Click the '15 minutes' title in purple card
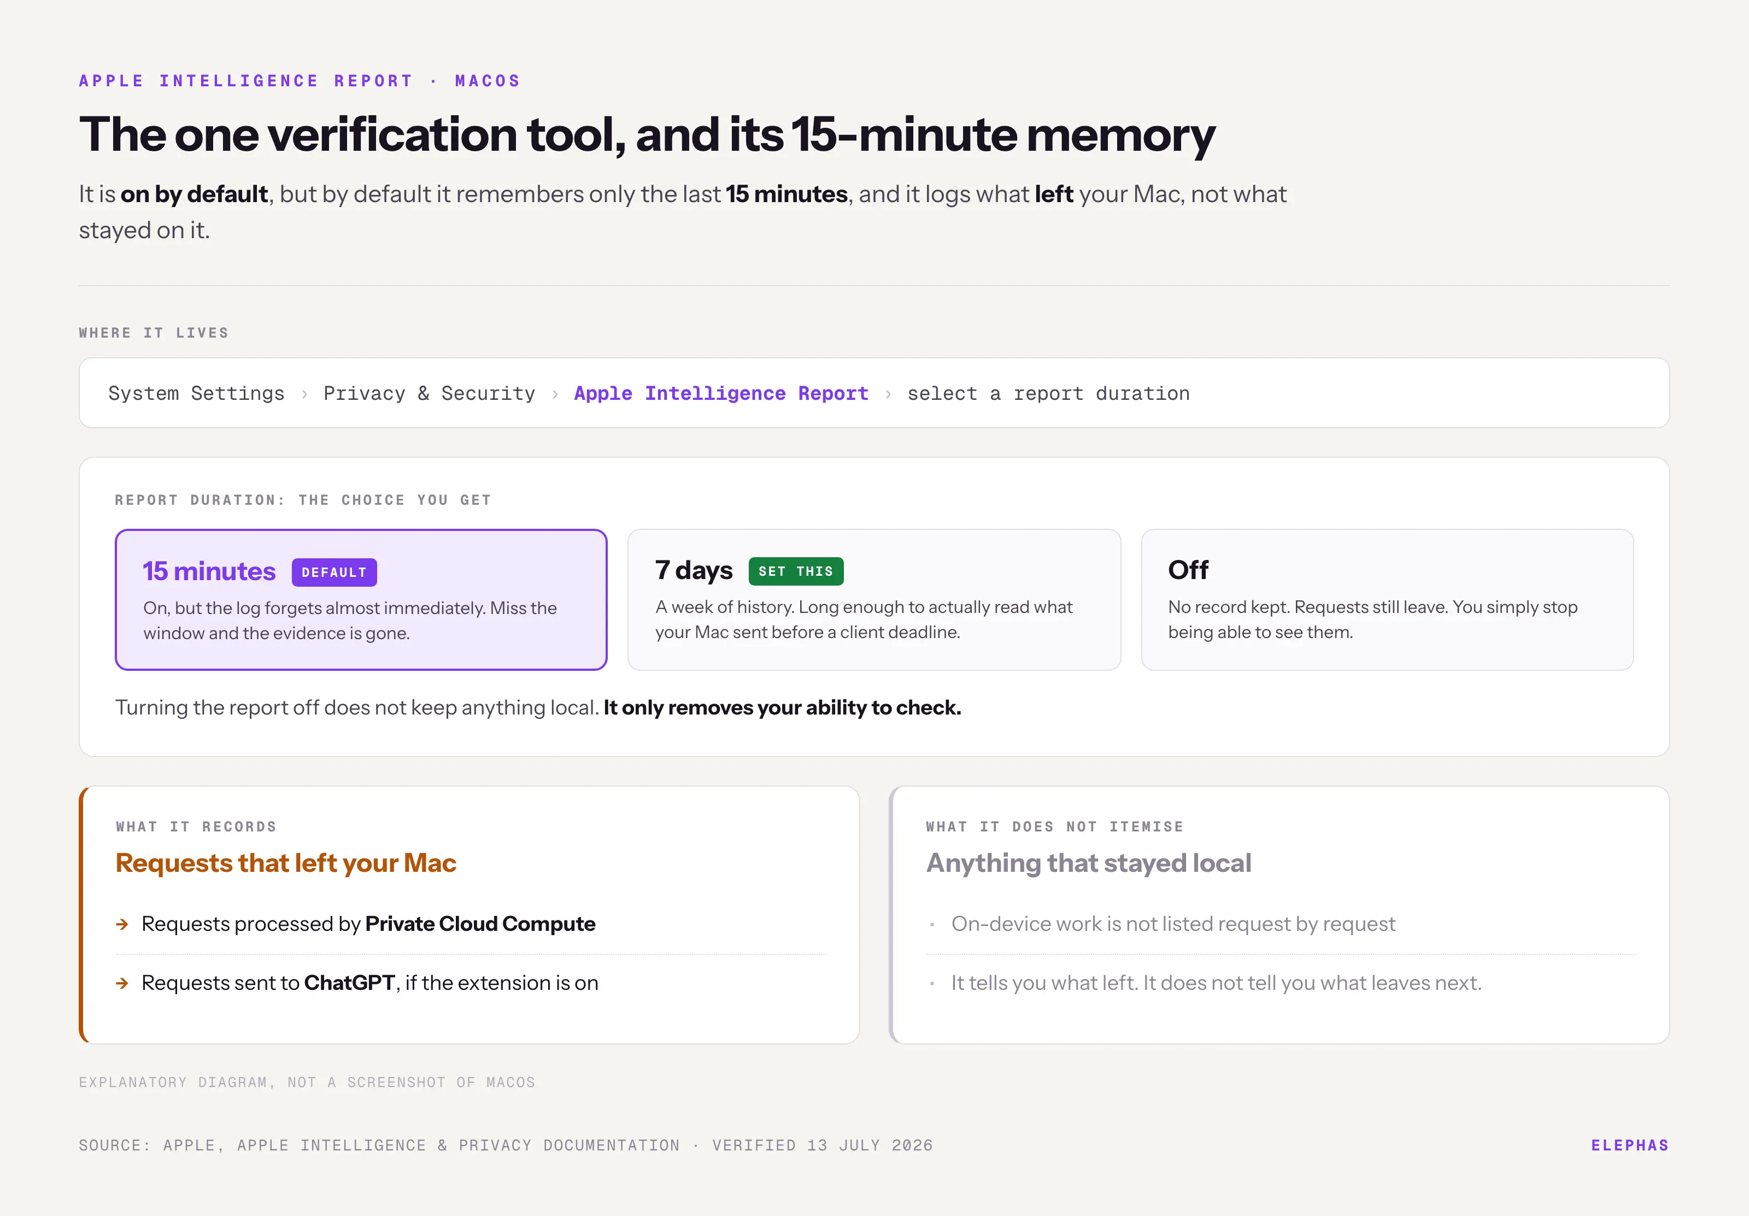1749x1216 pixels. [x=209, y=572]
